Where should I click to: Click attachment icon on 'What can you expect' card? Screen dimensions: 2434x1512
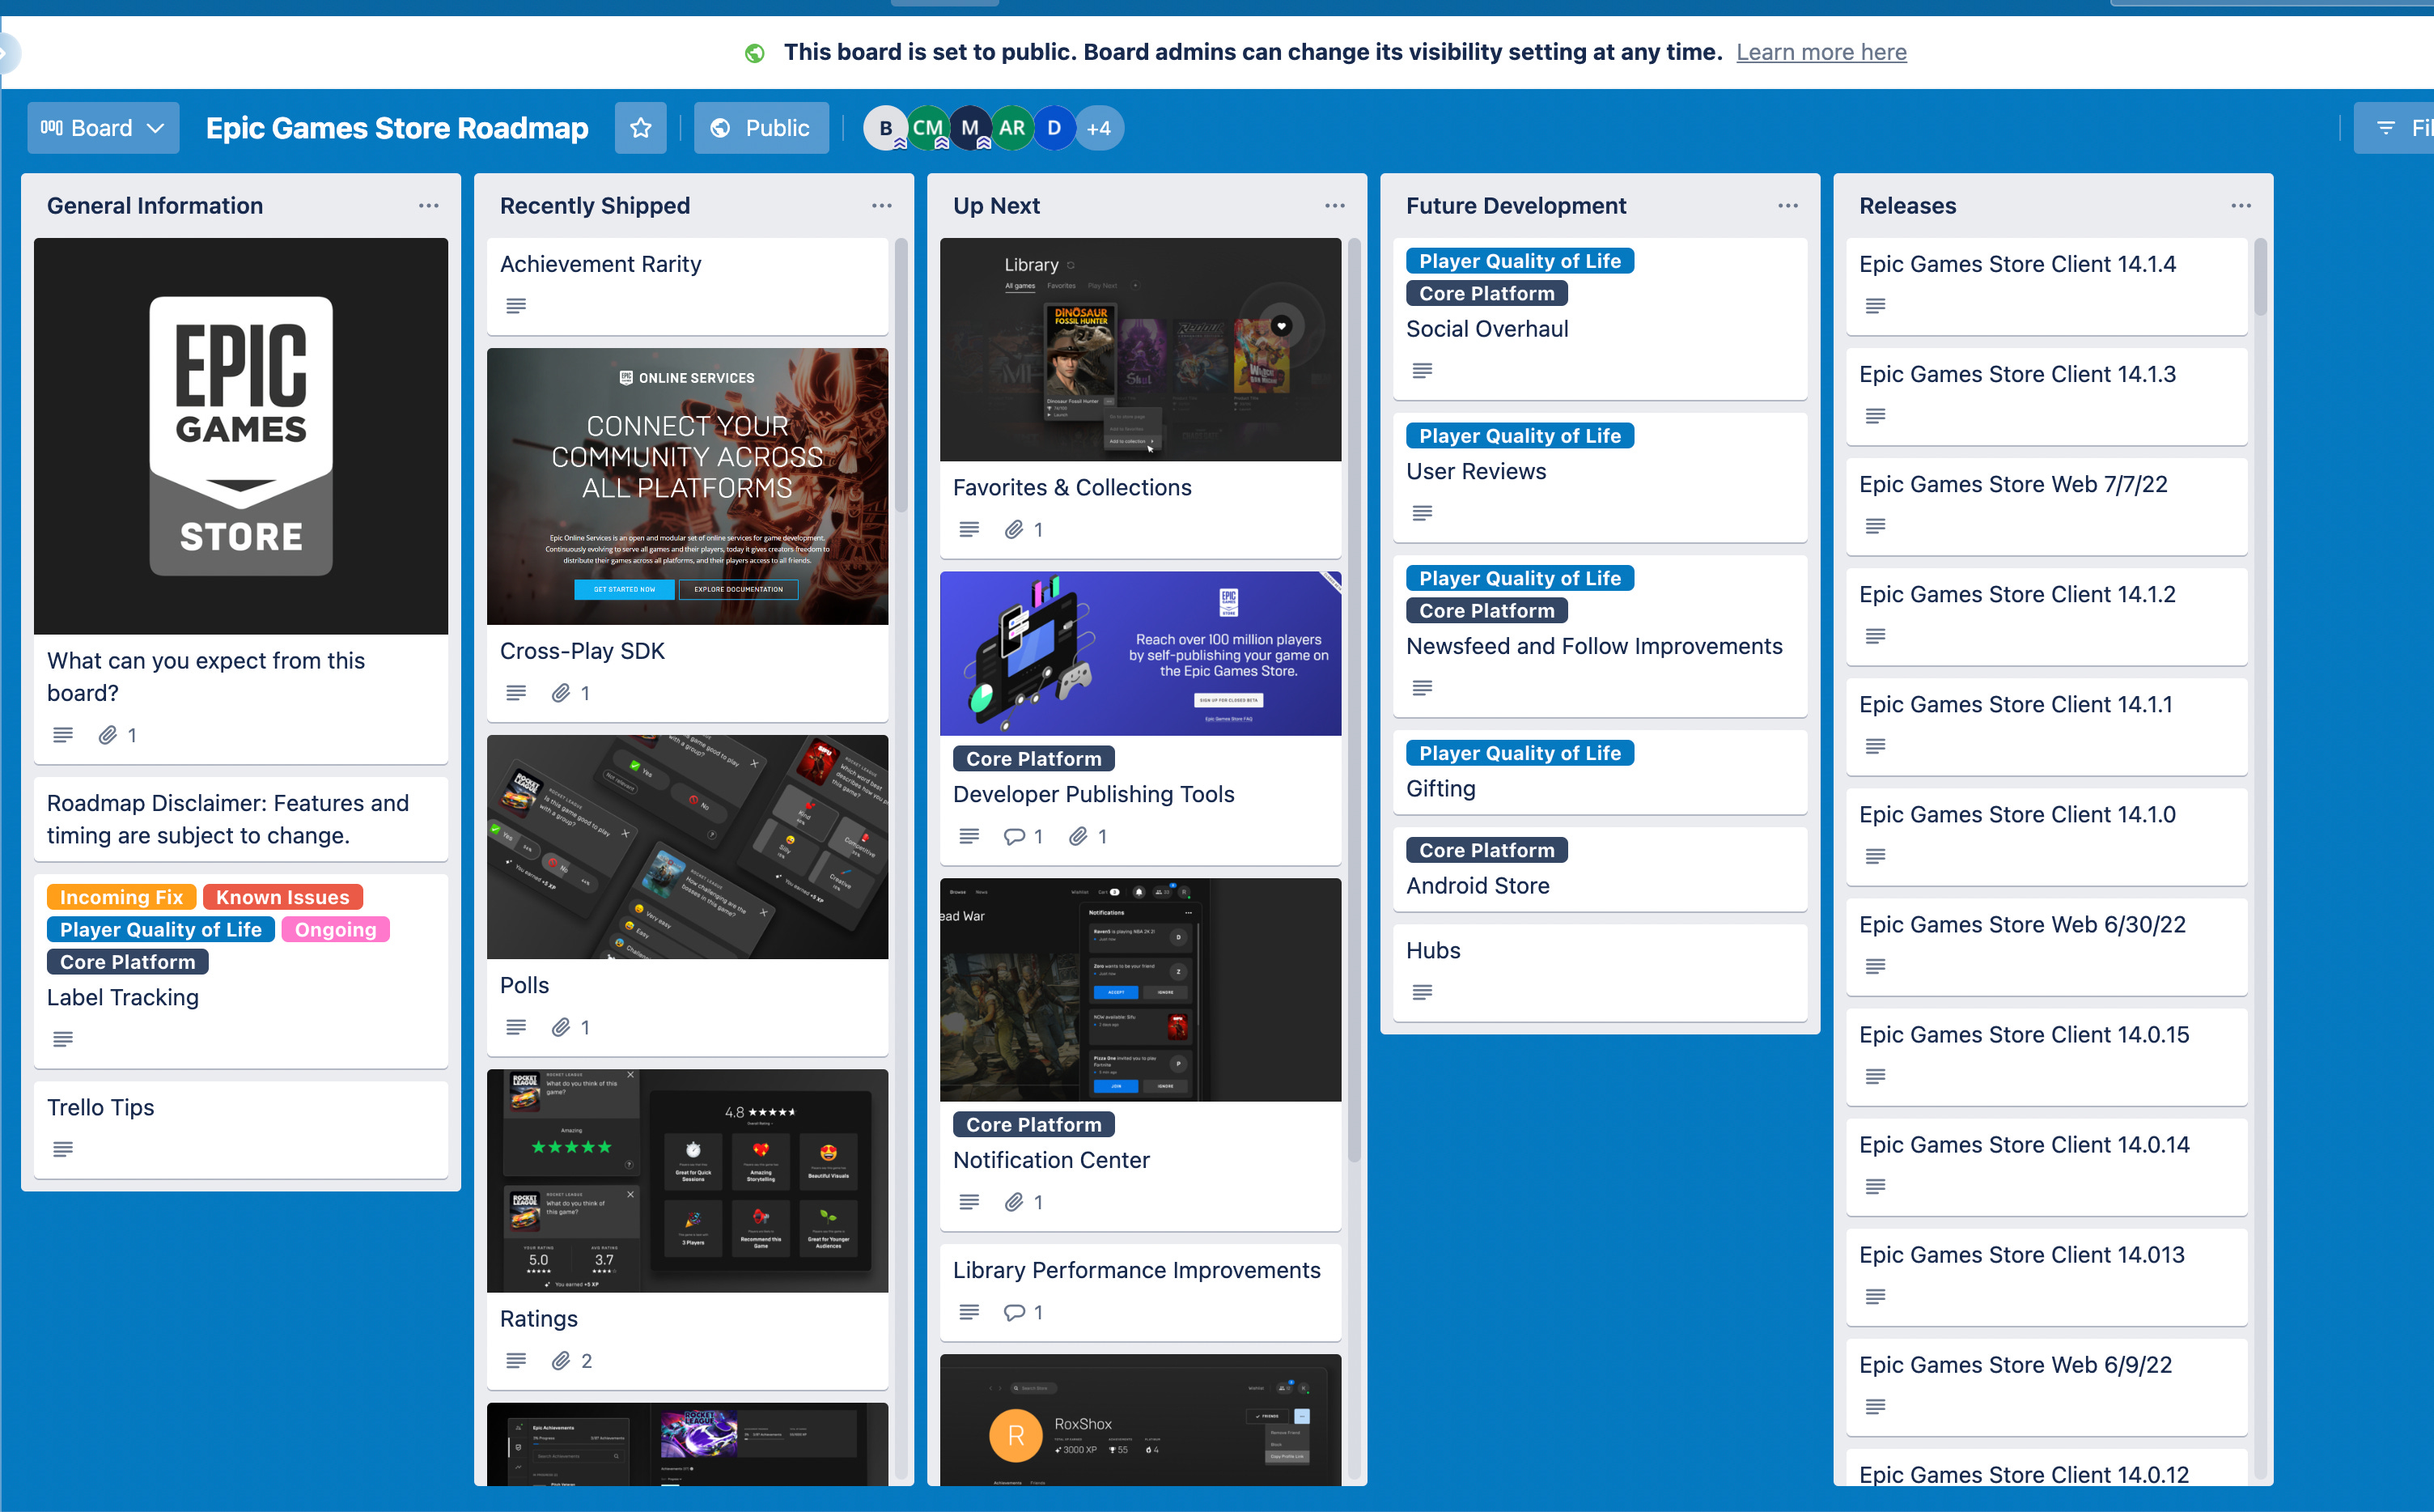(108, 735)
